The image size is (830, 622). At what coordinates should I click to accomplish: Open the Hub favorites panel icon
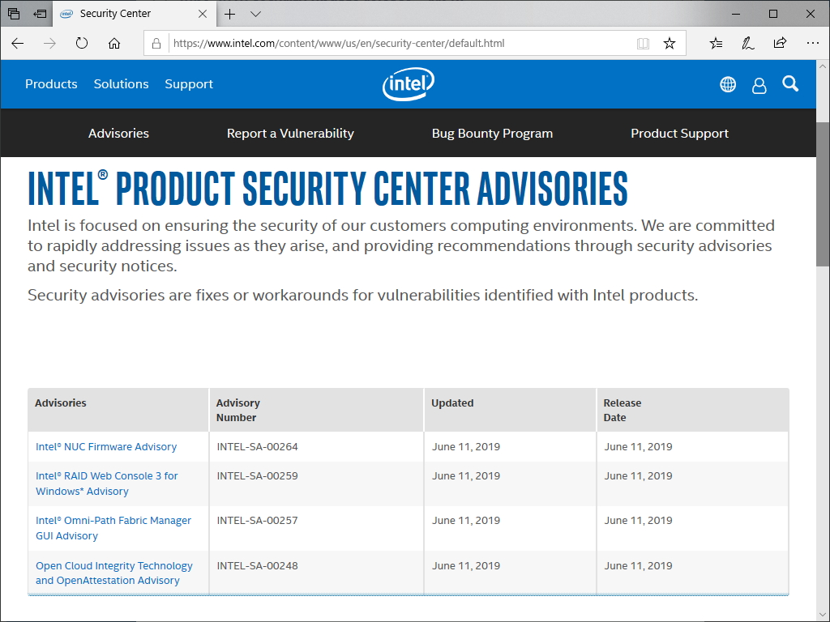pos(715,43)
